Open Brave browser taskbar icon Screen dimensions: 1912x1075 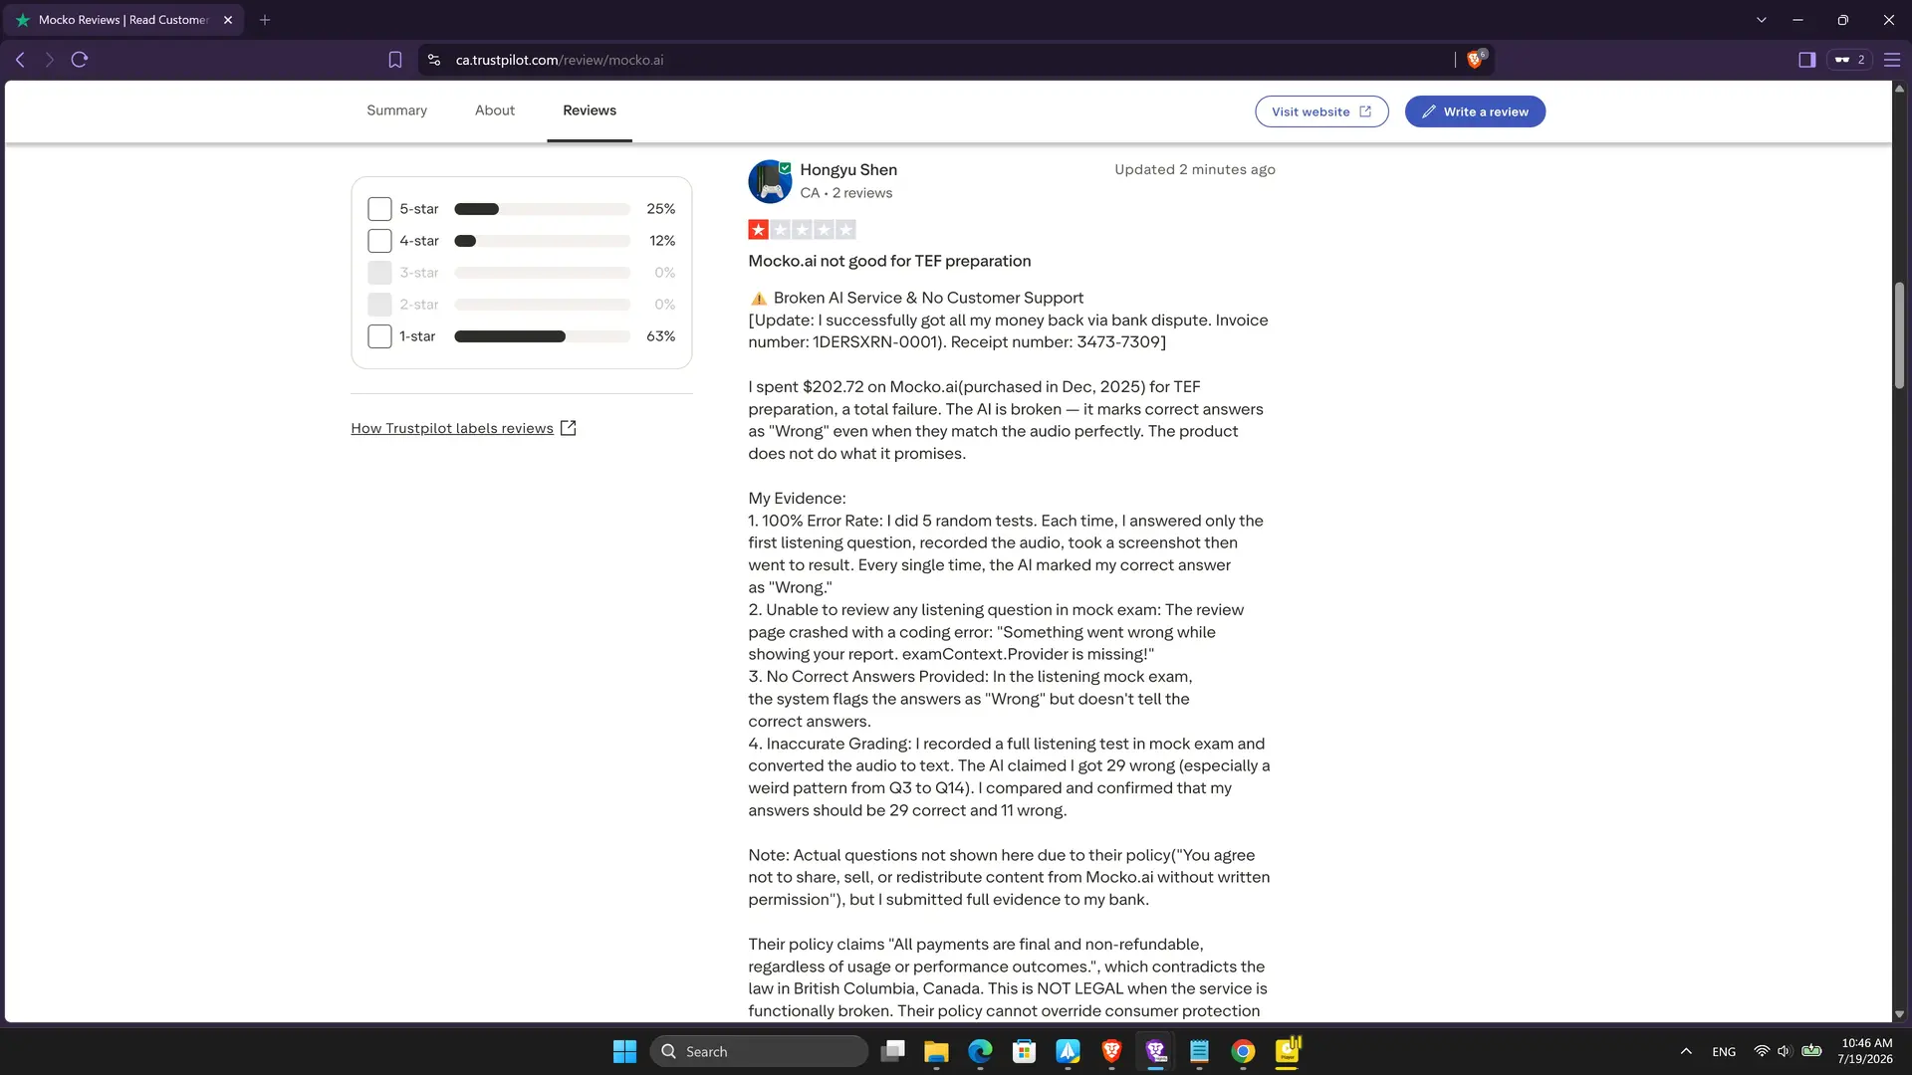[1111, 1051]
